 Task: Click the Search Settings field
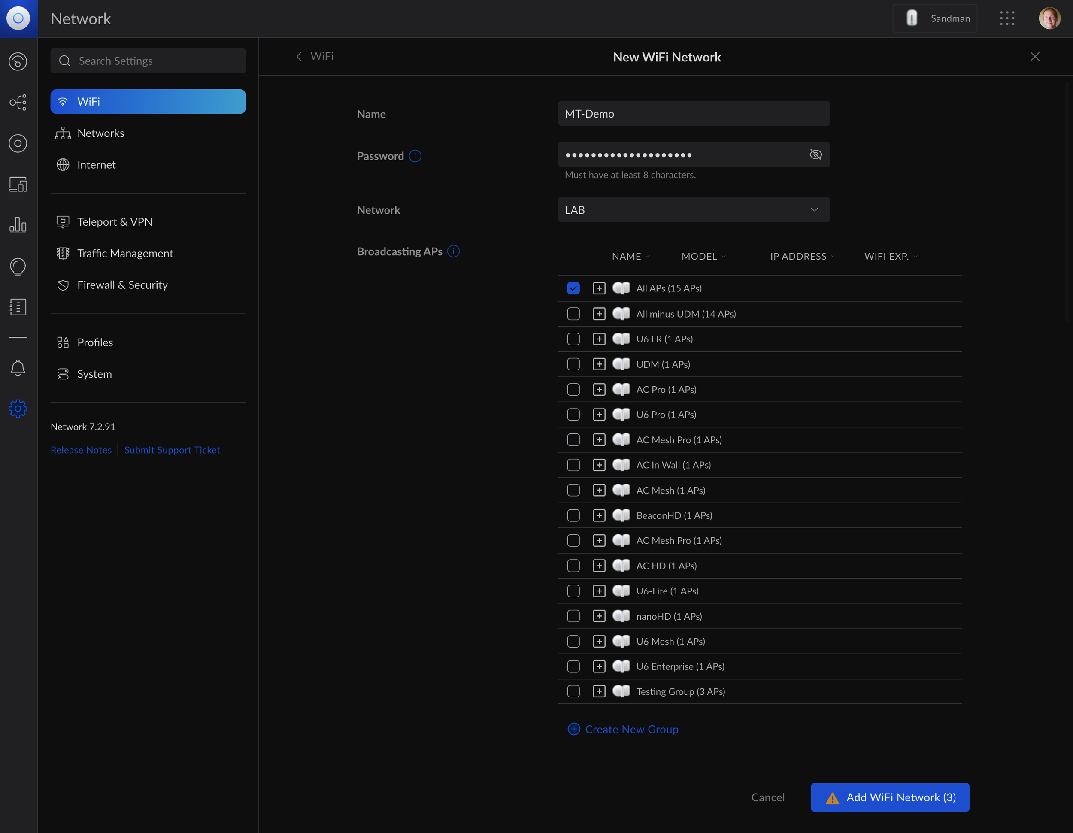coord(148,61)
